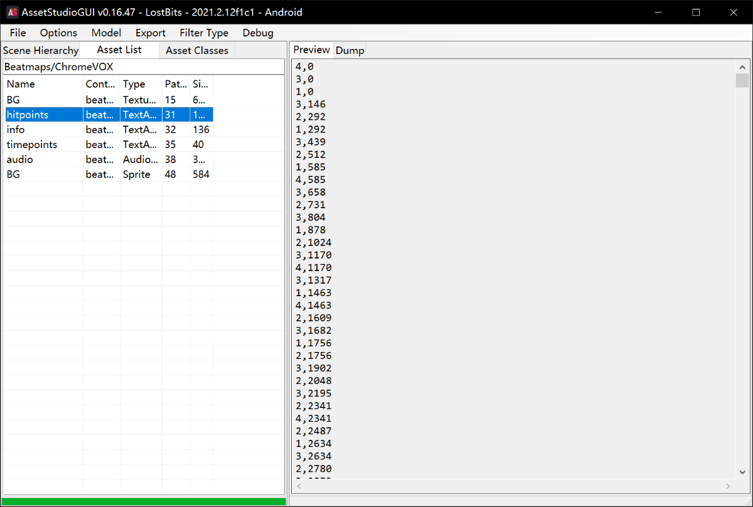
Task: Select the BG texture asset row
Action: [109, 99]
